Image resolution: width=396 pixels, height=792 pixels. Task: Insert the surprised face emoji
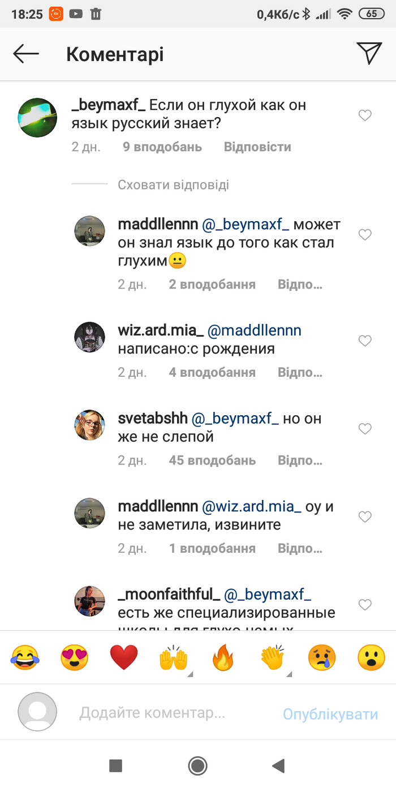click(x=372, y=658)
